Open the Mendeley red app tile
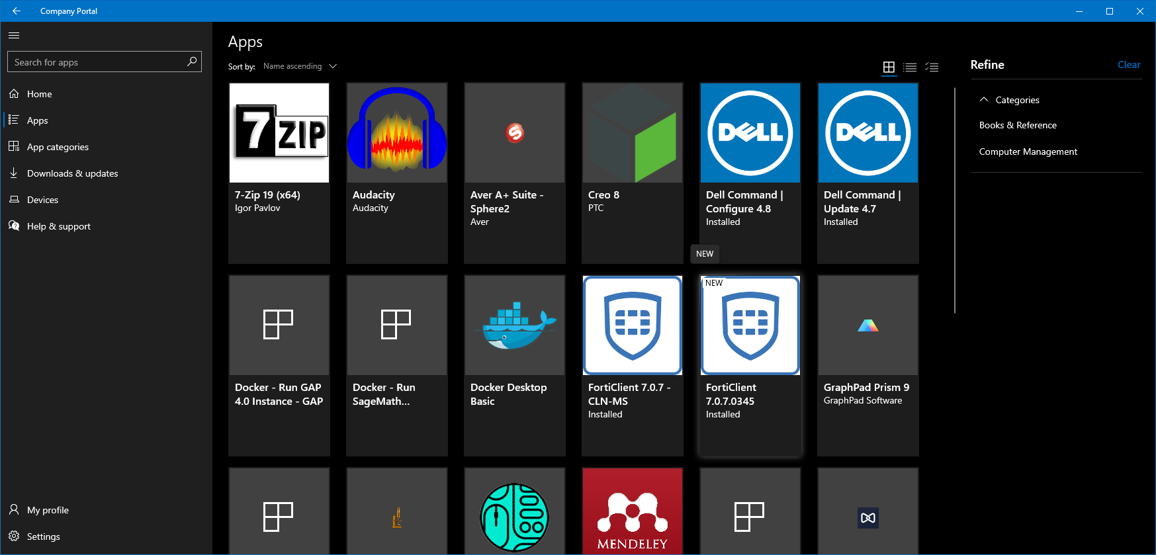 tap(633, 511)
